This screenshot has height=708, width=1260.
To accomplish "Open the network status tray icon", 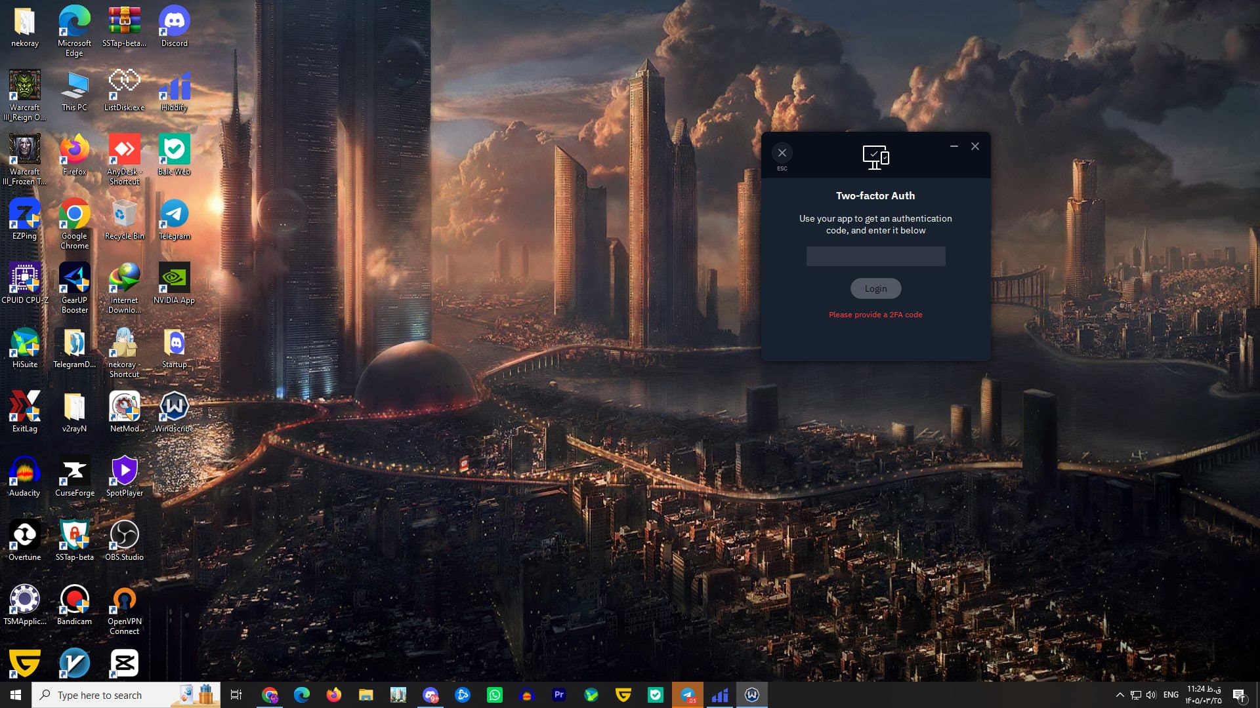I will pos(1136,695).
